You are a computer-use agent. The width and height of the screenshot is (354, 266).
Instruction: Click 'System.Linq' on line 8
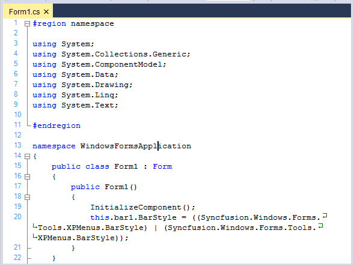[x=88, y=95]
